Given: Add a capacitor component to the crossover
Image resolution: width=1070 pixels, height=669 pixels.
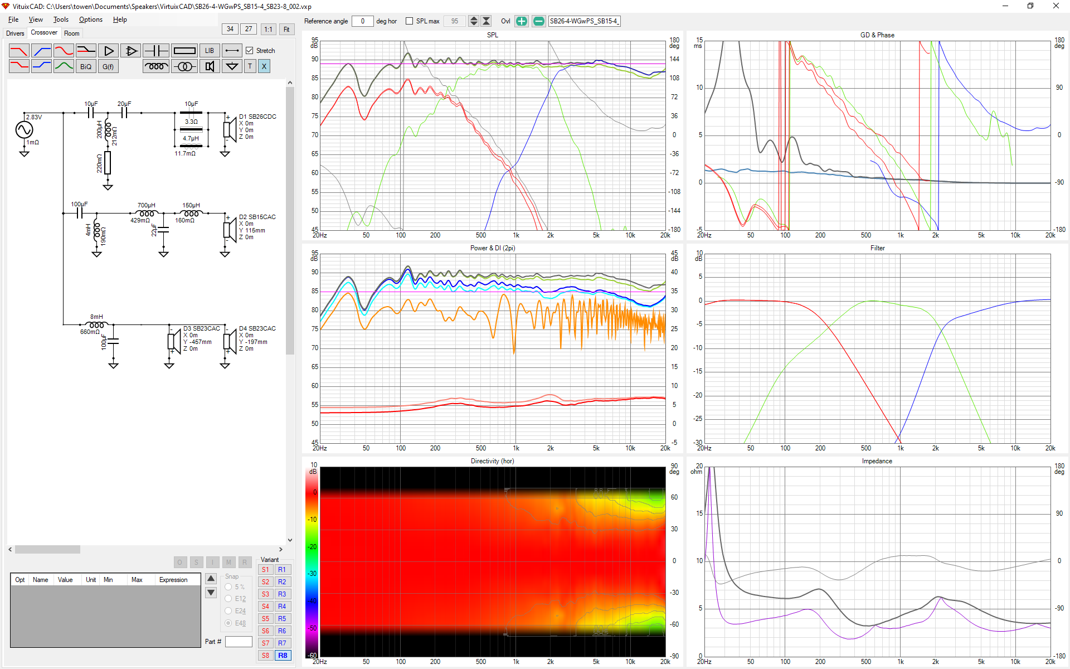Looking at the screenshot, I should pos(155,51).
